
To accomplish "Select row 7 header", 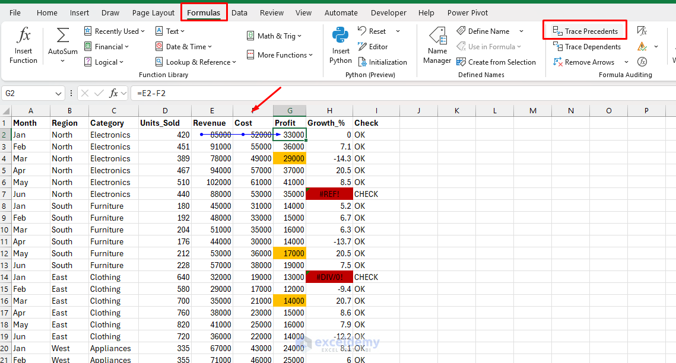I will (x=5, y=194).
